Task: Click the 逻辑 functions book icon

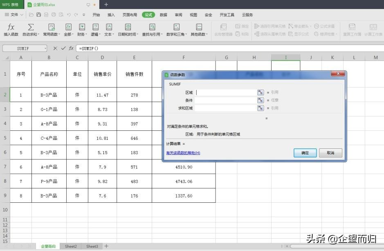Action: (x=95, y=27)
